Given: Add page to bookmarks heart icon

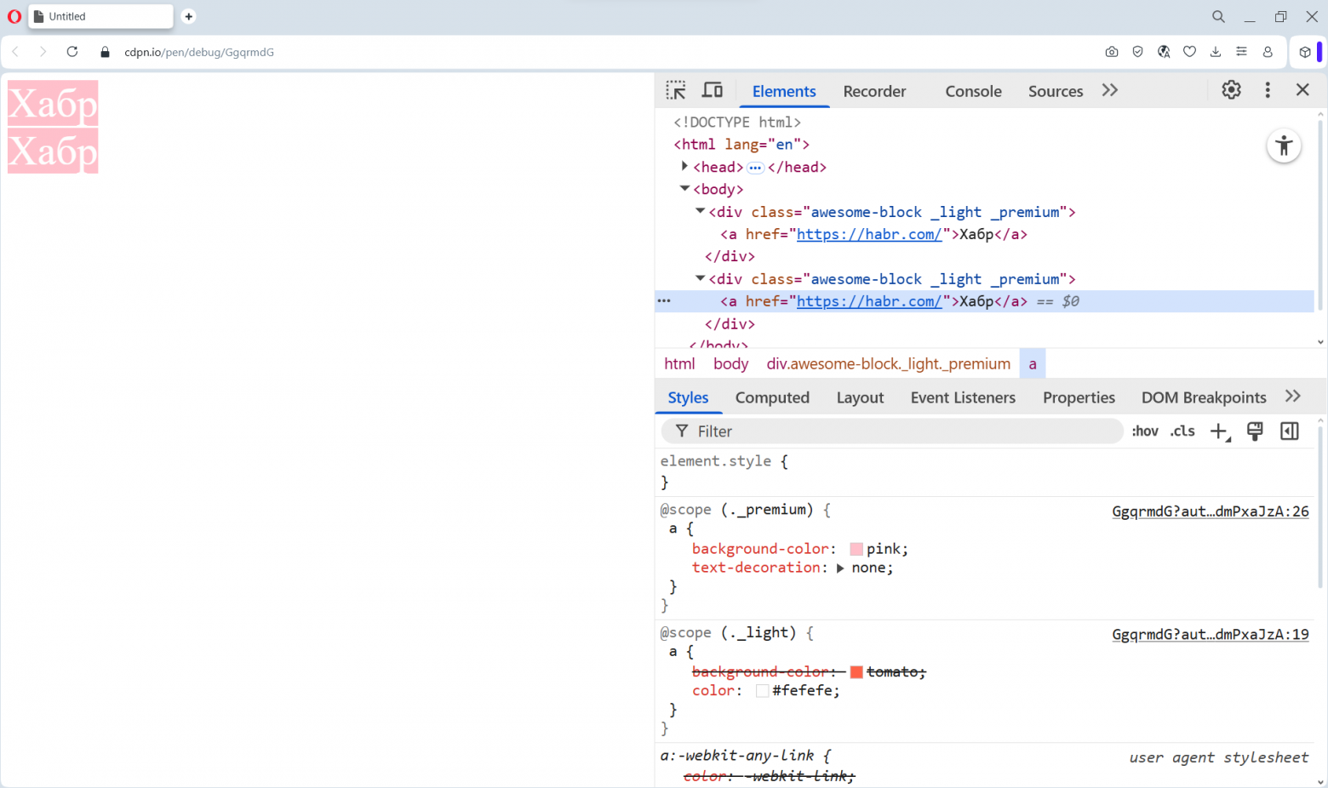Looking at the screenshot, I should pyautogui.click(x=1190, y=52).
